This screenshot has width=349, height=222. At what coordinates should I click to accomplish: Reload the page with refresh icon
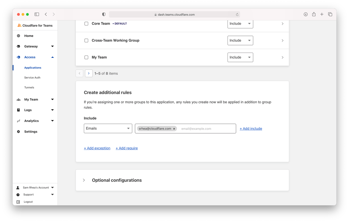click(237, 14)
